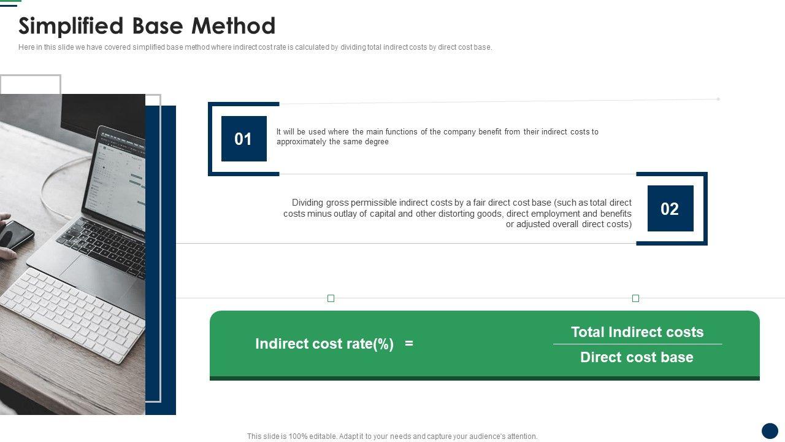Select the Simplified Base Method title
The image size is (785, 442).
pos(147,26)
